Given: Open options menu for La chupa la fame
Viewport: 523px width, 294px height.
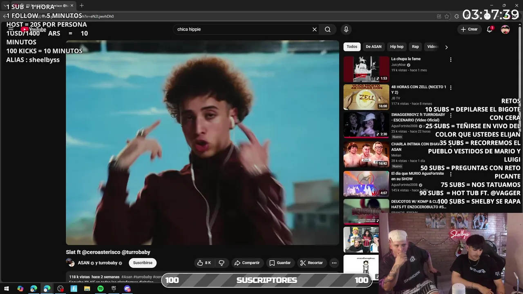Looking at the screenshot, I should [451, 60].
